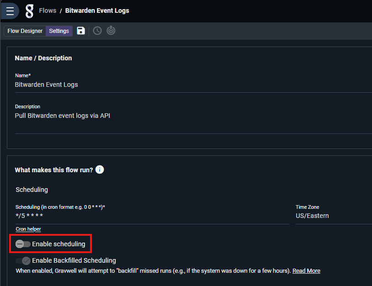Edit the Name field Bitwarden Event Logs
This screenshot has height=286, width=372.
pyautogui.click(x=193, y=85)
